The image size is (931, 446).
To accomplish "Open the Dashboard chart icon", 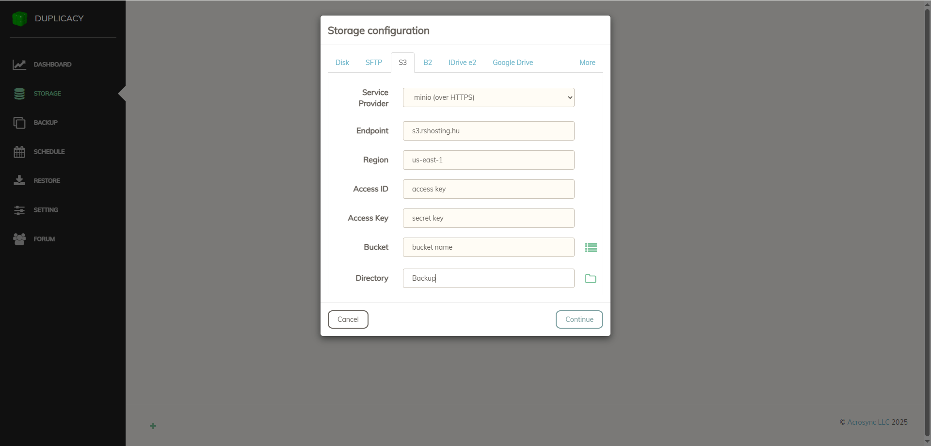I will pos(19,64).
